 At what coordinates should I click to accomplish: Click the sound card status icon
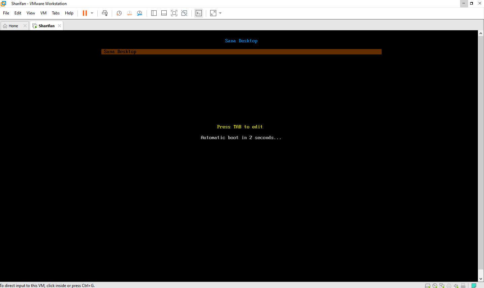(456, 286)
